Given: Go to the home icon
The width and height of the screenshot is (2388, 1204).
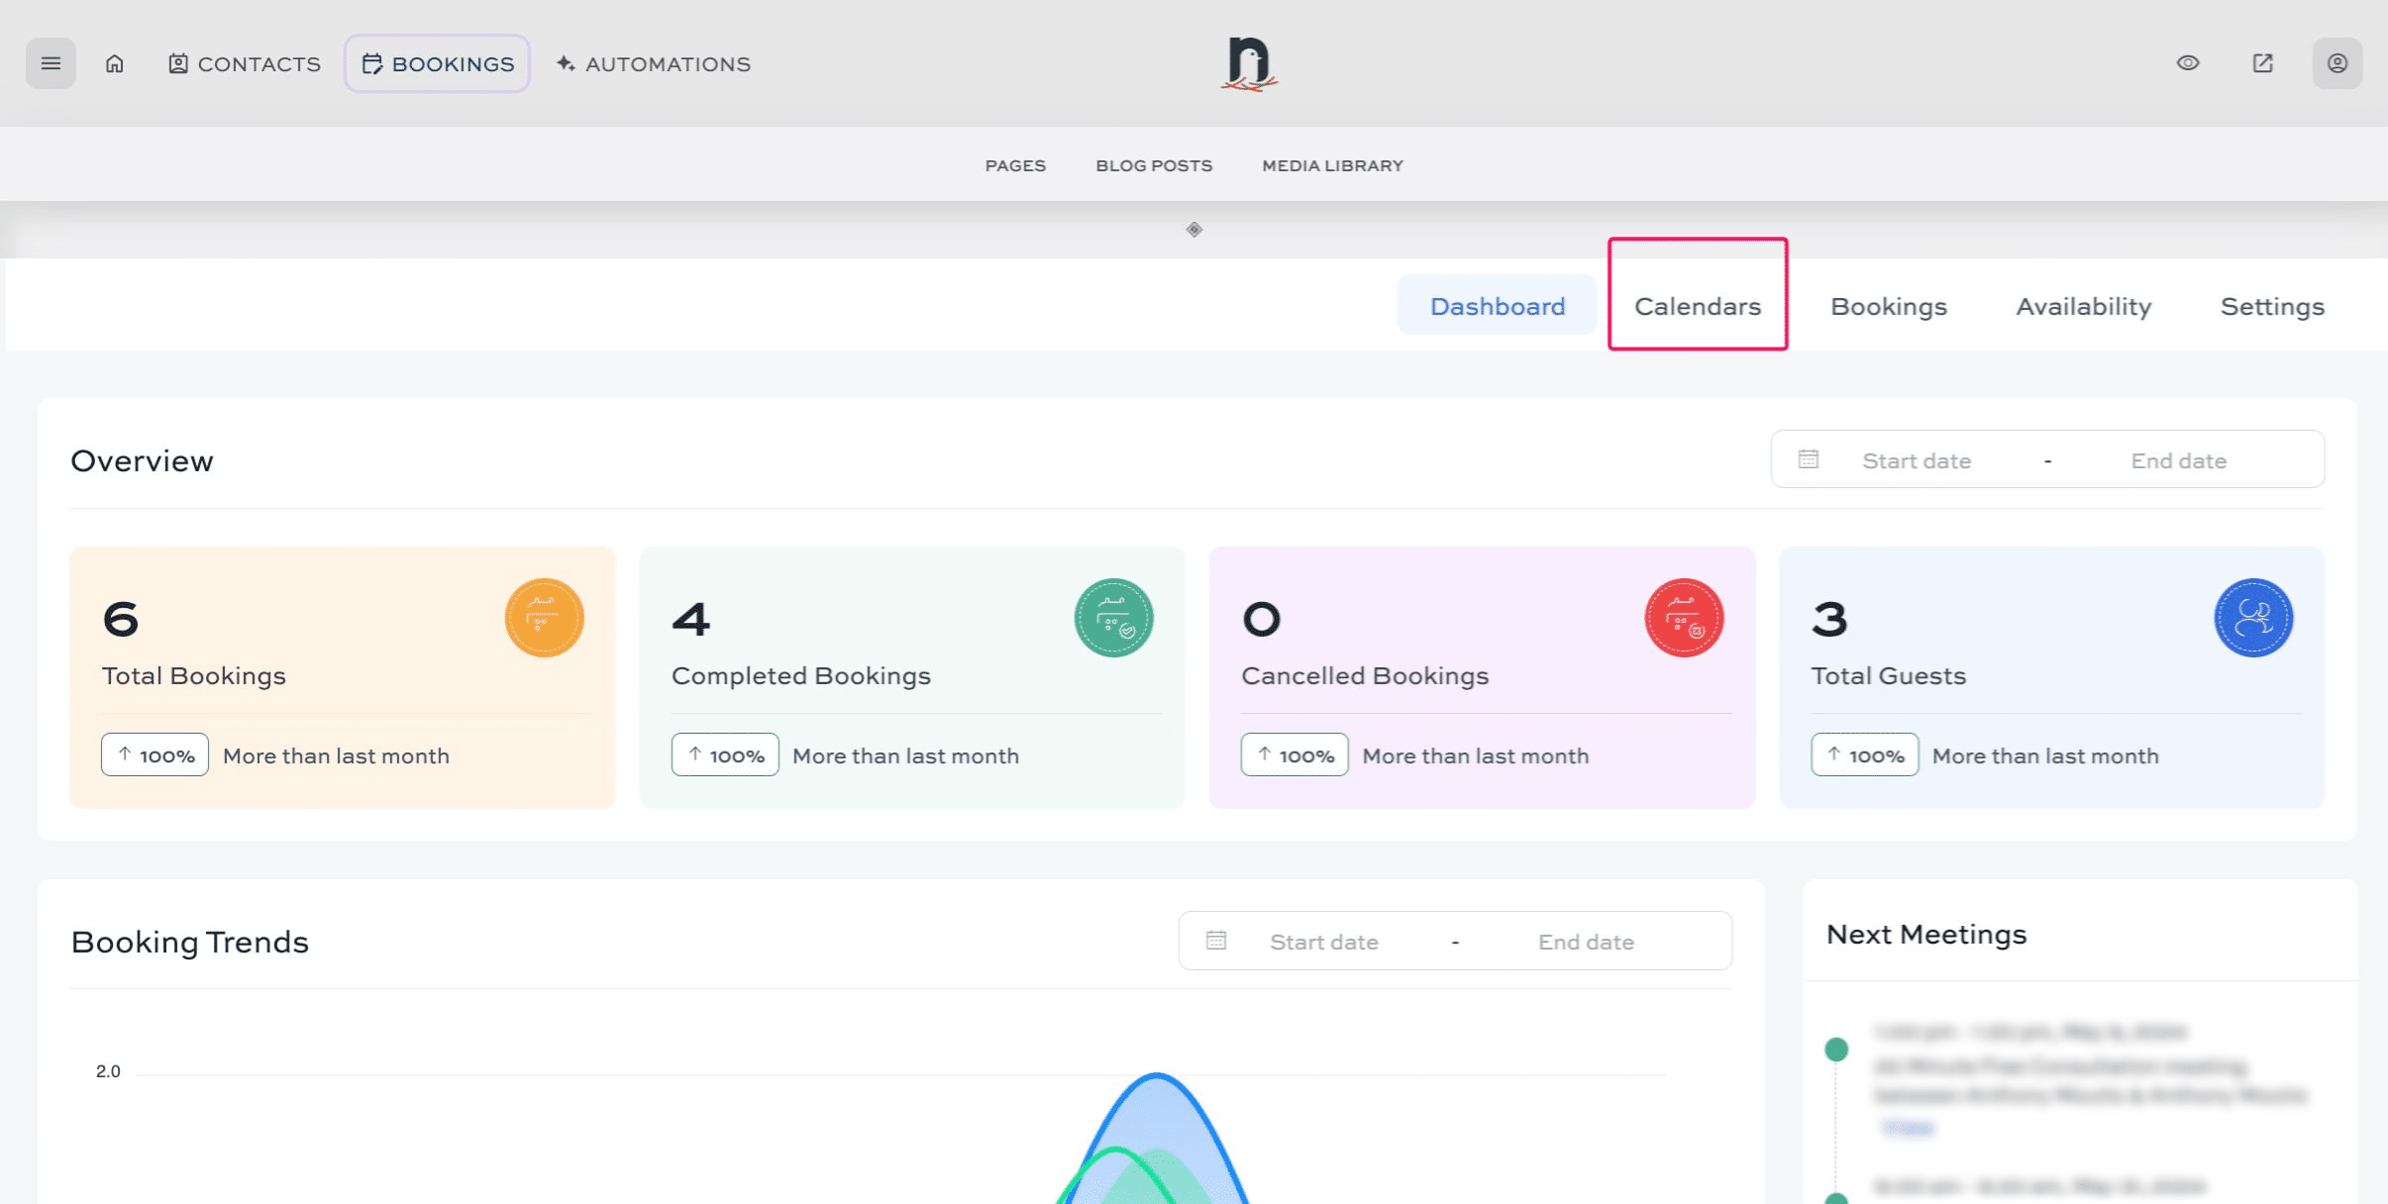Looking at the screenshot, I should (x=115, y=63).
